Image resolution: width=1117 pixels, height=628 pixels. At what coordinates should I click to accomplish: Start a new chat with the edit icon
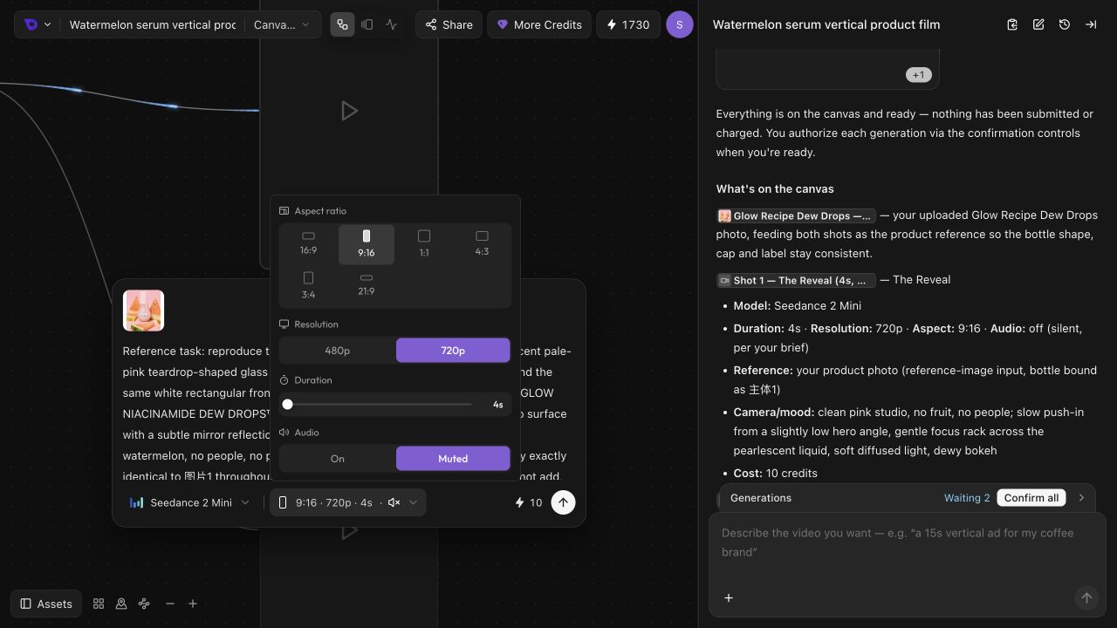1038,24
